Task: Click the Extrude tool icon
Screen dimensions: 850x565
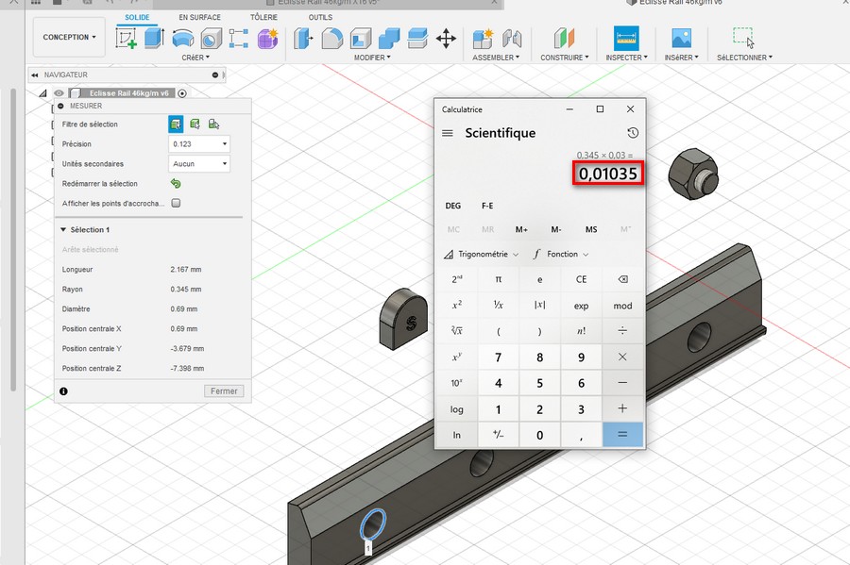Action: click(155, 39)
